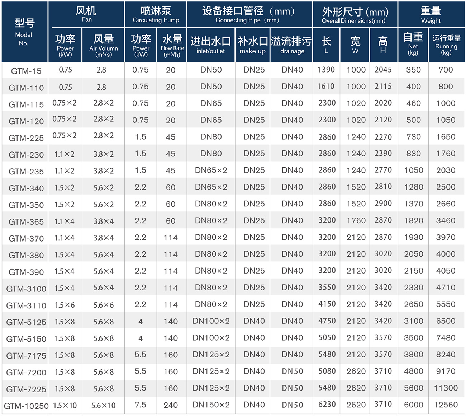
Task: Click the fan power cell 1.5×10
Action: coord(65,406)
